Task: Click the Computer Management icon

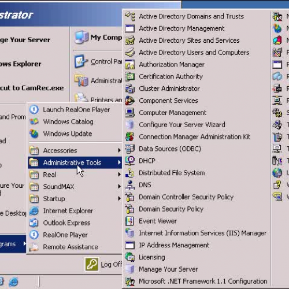Action: (130, 113)
